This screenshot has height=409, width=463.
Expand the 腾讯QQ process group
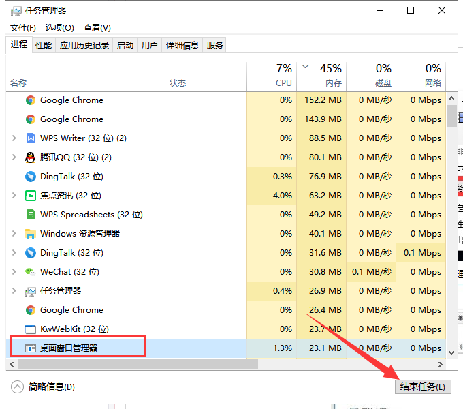coord(14,157)
